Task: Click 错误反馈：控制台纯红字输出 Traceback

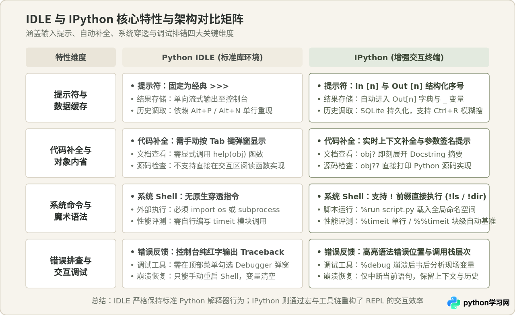Action: pos(207,252)
